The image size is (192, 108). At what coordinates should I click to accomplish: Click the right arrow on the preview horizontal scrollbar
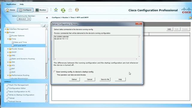[x=136, y=59]
